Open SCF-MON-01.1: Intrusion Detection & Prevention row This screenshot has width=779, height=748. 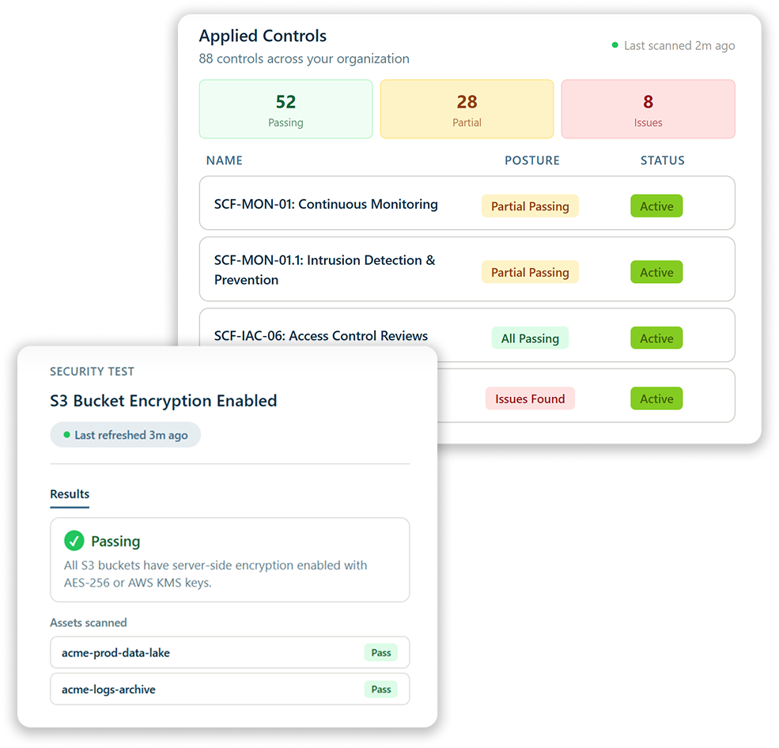(324, 270)
